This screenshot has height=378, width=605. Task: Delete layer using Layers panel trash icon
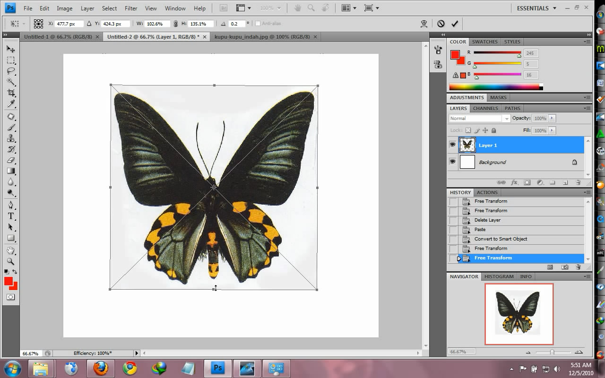coord(578,182)
